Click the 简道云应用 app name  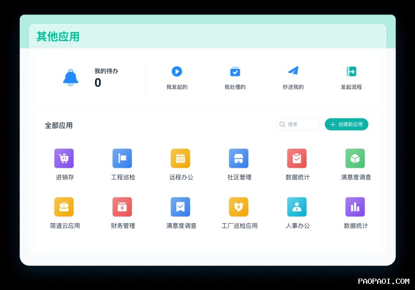65,226
